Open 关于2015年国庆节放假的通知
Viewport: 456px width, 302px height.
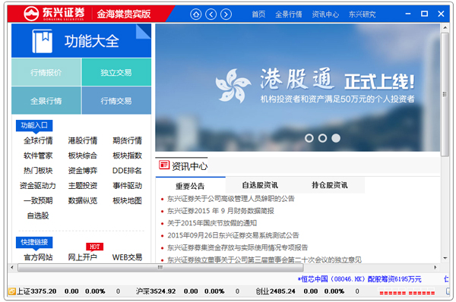coord(212,223)
